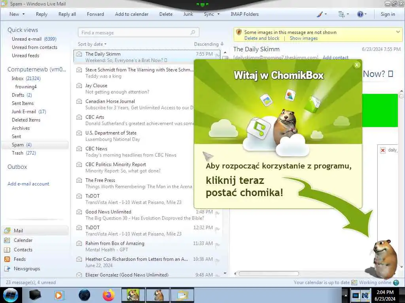
Task: Toggle Descending sort order
Action: coord(209,44)
